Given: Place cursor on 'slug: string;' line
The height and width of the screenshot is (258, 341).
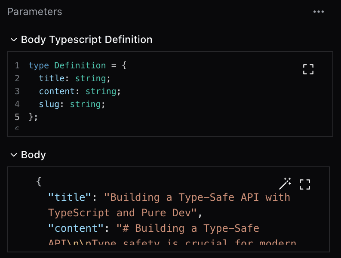Looking at the screenshot, I should [72, 104].
